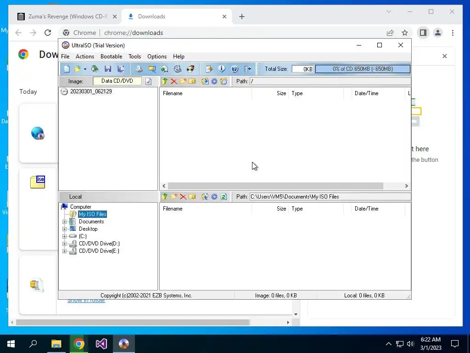
Task: Toggle Chrome's side panel button
Action: [x=423, y=33]
